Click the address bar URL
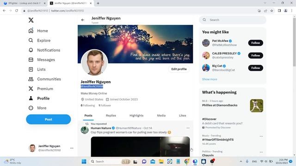 pos(68,11)
